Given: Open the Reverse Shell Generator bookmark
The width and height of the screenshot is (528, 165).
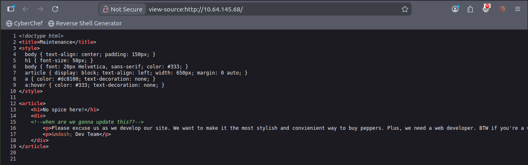Looking at the screenshot, I should pos(85,23).
